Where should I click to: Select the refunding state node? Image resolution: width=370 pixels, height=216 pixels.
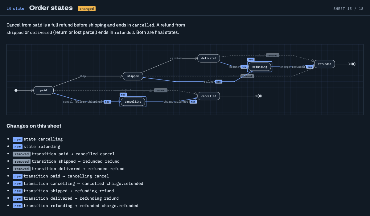[x=260, y=67]
